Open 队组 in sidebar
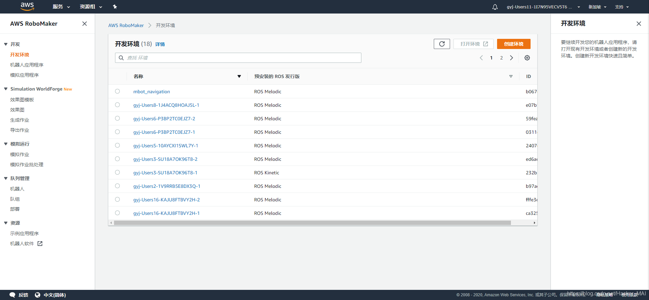 pyautogui.click(x=15, y=199)
